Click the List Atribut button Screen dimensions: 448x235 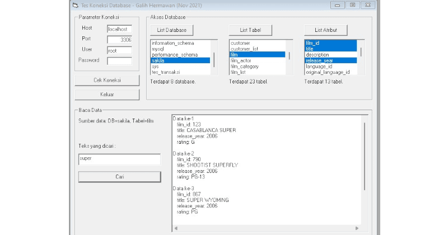(x=326, y=30)
